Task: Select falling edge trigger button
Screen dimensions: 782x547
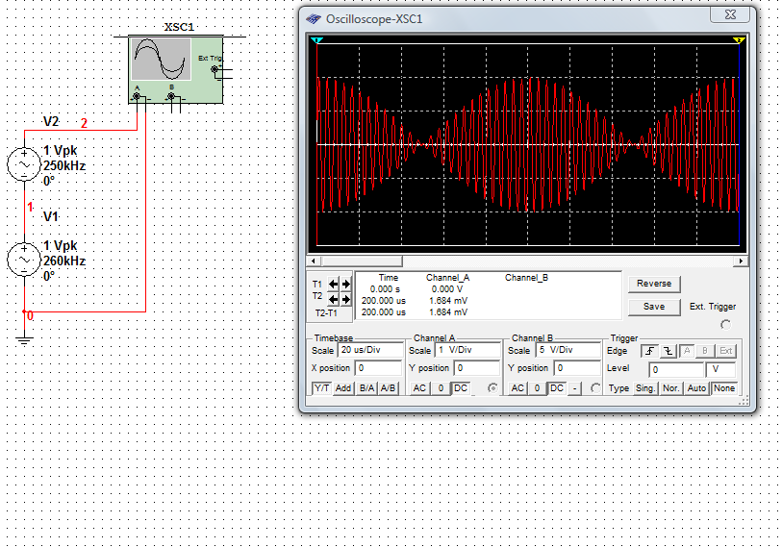Action: [x=668, y=351]
